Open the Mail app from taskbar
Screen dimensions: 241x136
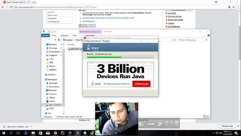pos(48,133)
